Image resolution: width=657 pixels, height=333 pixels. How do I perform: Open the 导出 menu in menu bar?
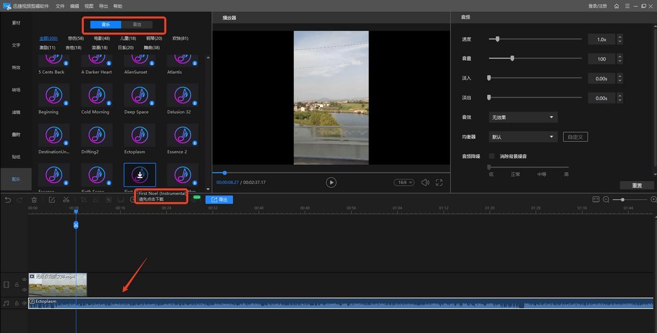[x=103, y=6]
